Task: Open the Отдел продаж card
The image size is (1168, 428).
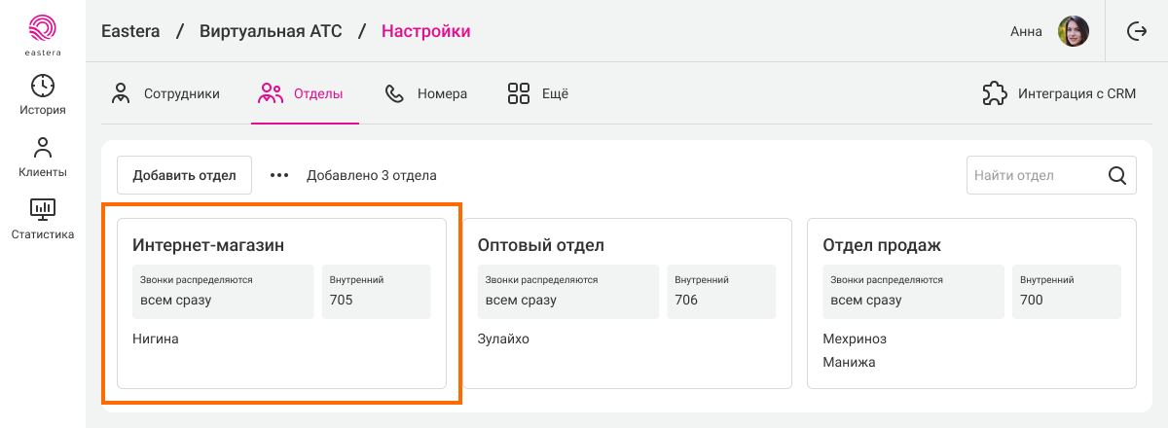Action: click(971, 303)
